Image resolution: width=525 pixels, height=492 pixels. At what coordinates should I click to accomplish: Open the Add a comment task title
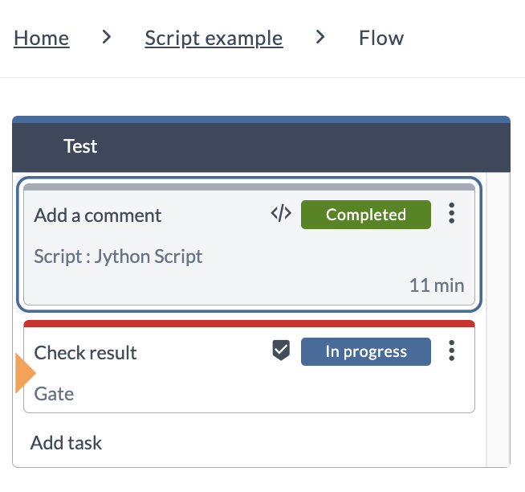pos(98,215)
